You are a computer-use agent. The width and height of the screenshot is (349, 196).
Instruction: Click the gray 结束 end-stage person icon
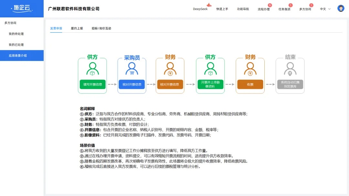290,69
